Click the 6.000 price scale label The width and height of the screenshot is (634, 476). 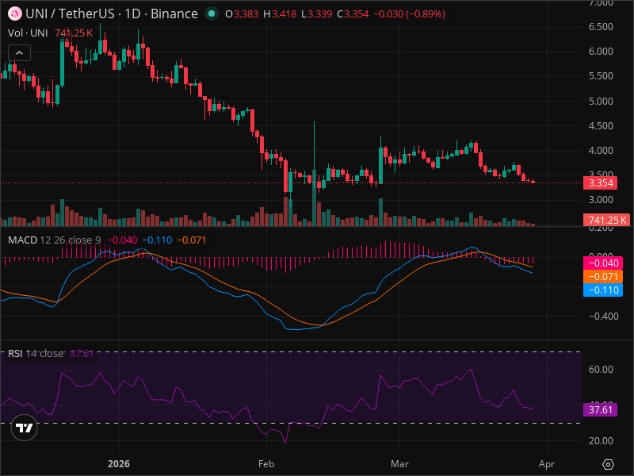click(601, 52)
